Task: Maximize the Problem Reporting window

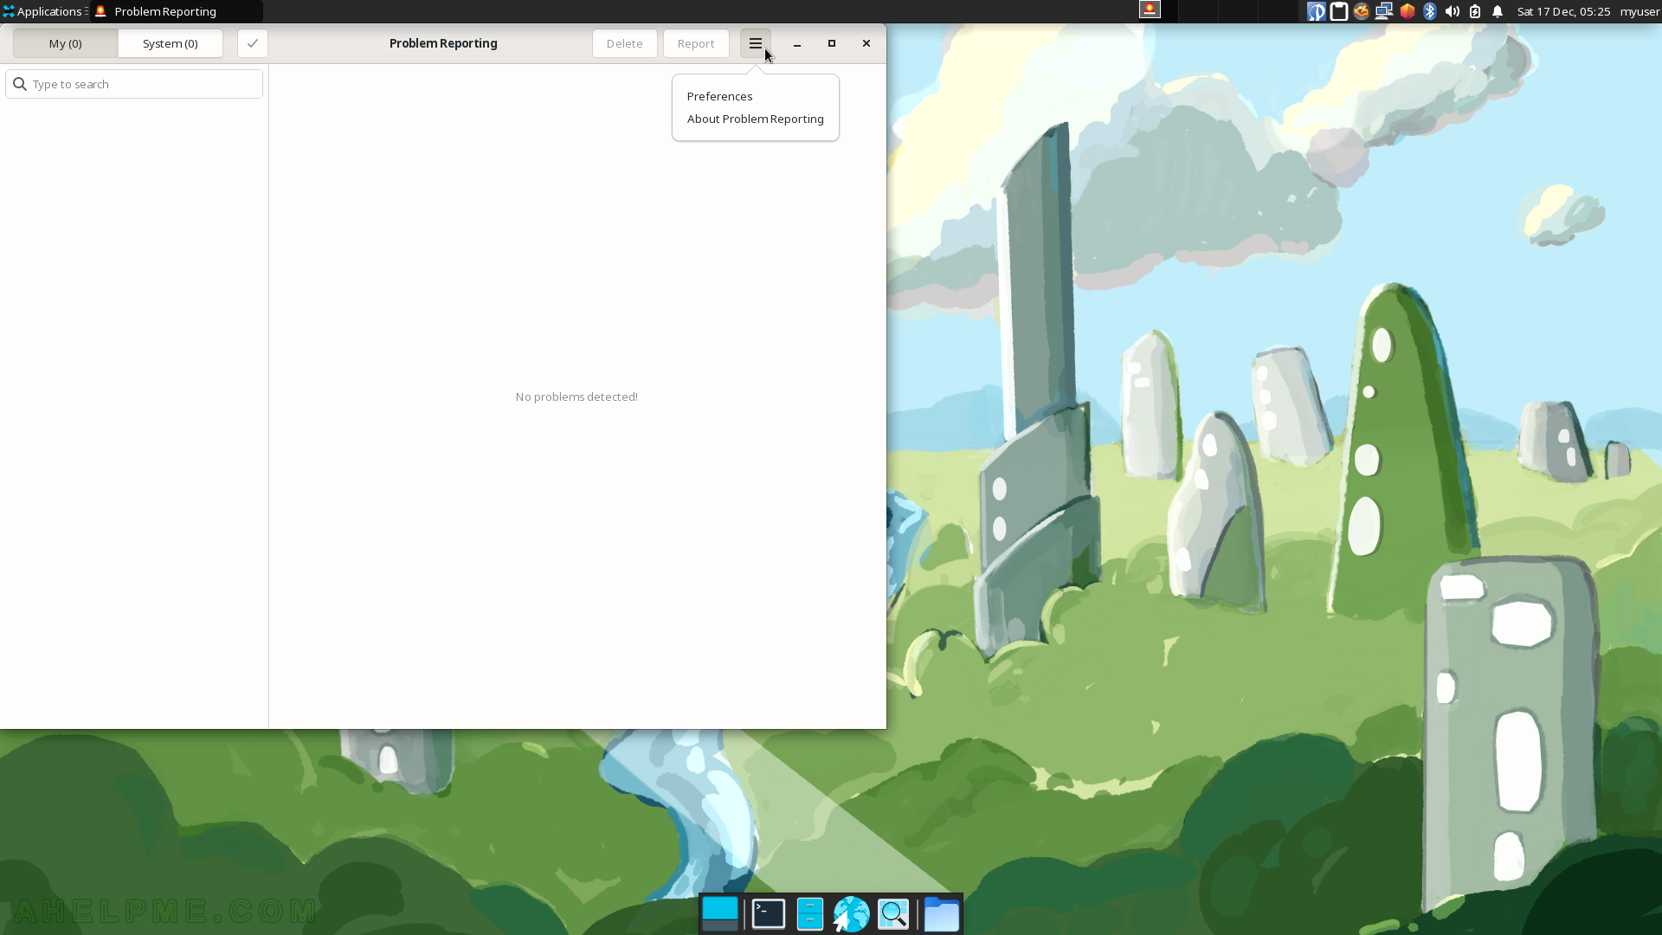Action: tap(832, 43)
